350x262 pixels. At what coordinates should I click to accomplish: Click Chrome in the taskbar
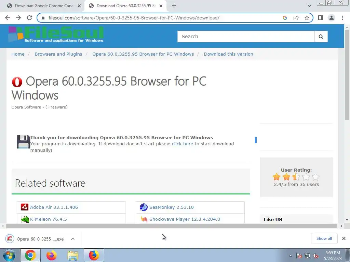pyautogui.click(x=30, y=255)
